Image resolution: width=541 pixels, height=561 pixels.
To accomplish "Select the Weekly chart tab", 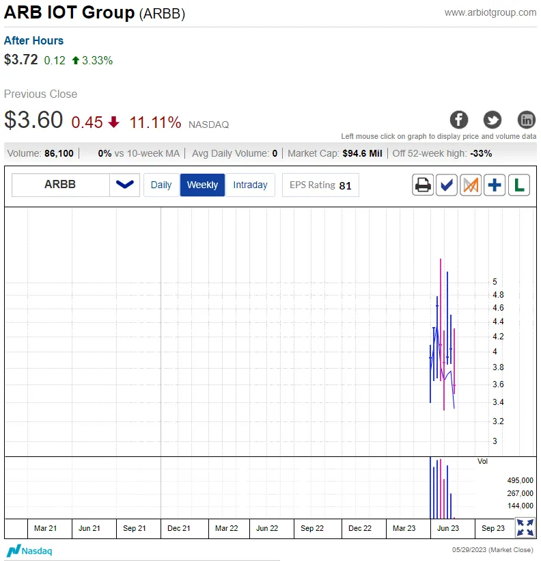I will [202, 185].
